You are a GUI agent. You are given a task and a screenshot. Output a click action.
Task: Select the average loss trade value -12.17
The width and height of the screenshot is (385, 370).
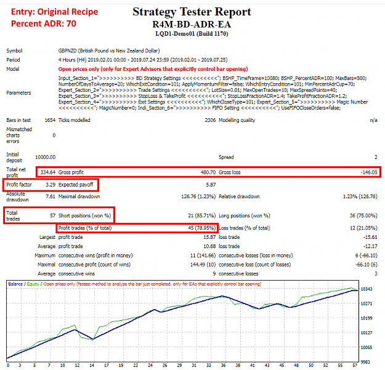(370, 246)
